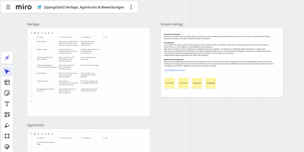Click the Miro logo
The width and height of the screenshot is (304, 152).
[23, 7]
